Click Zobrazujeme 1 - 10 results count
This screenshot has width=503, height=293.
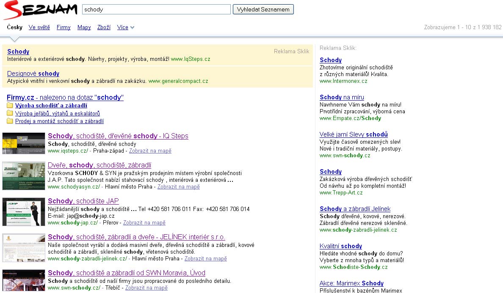coord(463,27)
